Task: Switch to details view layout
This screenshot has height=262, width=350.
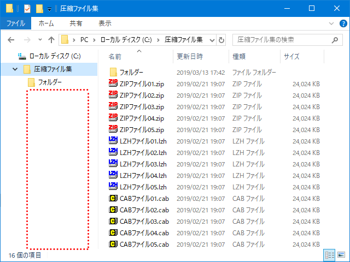Action: 330,255
